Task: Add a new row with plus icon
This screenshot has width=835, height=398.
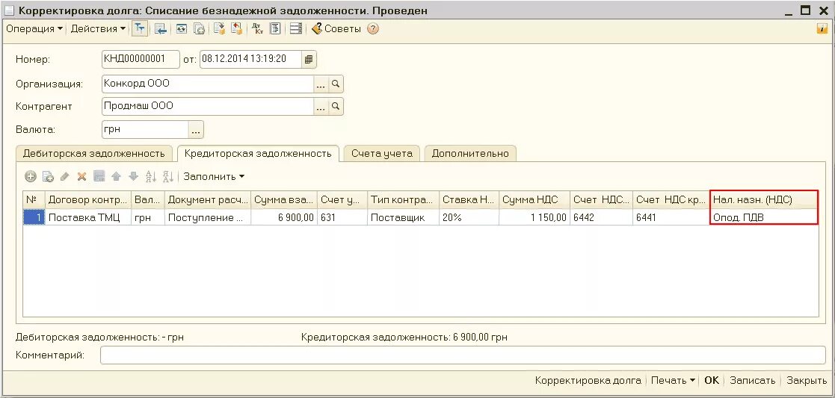Action: point(31,177)
